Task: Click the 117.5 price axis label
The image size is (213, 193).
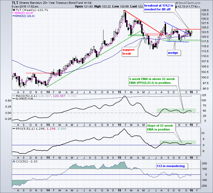Action: coord(205,41)
